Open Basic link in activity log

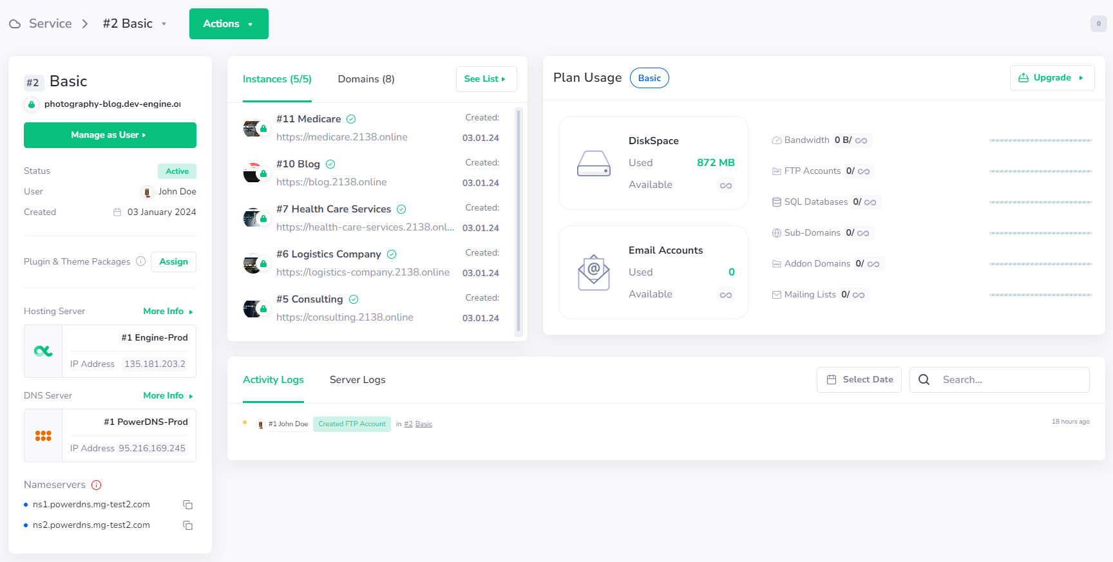click(x=424, y=424)
